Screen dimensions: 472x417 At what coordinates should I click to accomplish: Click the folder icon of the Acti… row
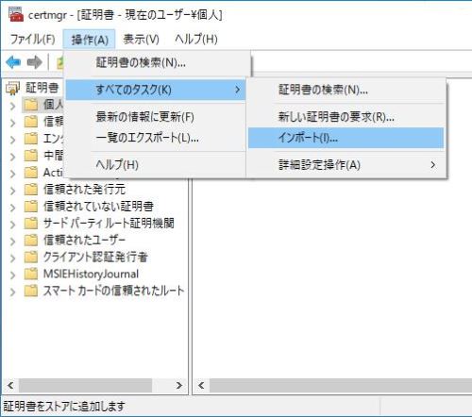pos(31,173)
